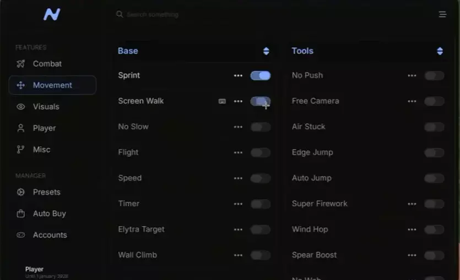Viewport: 460px width, 280px height.
Task: Open Elytra Target options three-dot icon
Action: point(238,229)
